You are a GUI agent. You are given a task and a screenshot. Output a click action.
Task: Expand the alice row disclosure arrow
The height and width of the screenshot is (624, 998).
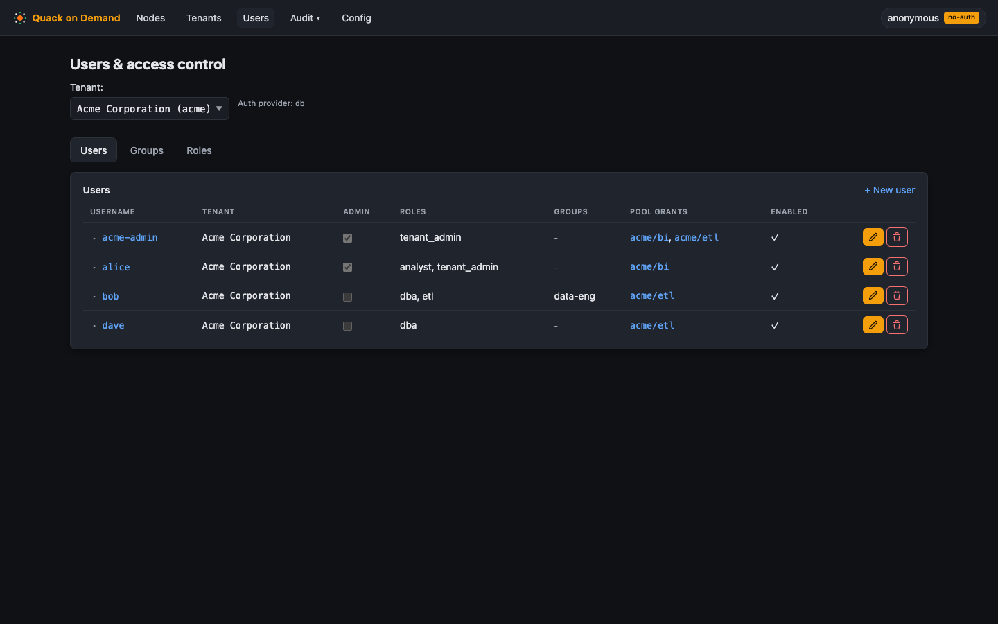tap(94, 268)
